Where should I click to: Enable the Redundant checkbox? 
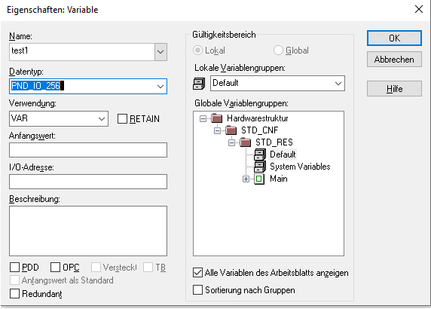[14, 293]
